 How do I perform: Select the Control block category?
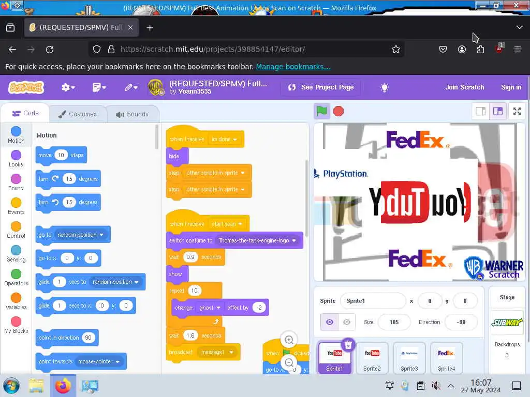click(x=16, y=230)
